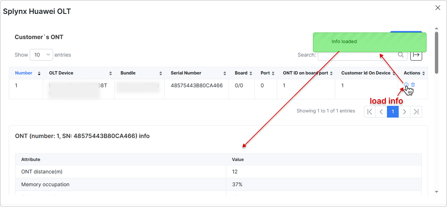Screen dimensions: 447x207
Task: Sort table by Bundle column
Action: 139,73
